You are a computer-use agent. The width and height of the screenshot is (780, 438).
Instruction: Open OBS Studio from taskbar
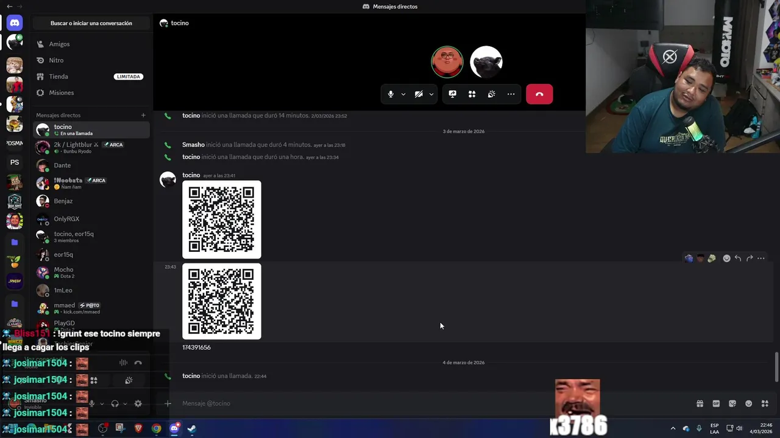point(103,428)
